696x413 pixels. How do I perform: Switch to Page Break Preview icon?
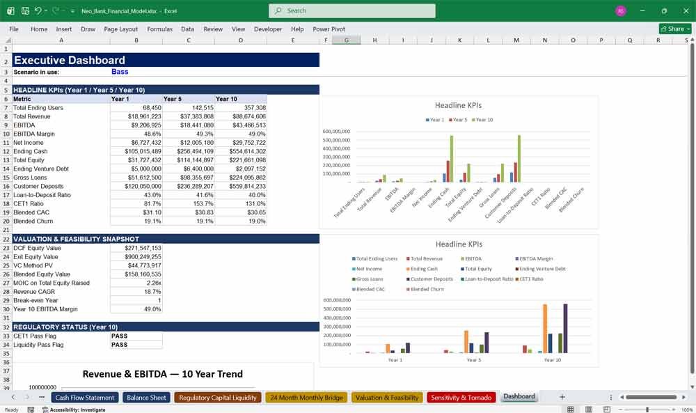click(x=606, y=410)
